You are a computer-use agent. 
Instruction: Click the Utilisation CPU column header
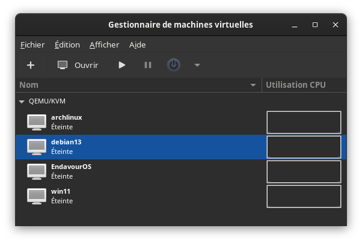(304, 85)
